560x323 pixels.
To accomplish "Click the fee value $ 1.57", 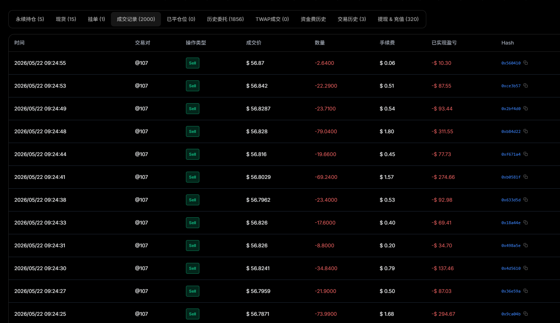I will click(387, 177).
